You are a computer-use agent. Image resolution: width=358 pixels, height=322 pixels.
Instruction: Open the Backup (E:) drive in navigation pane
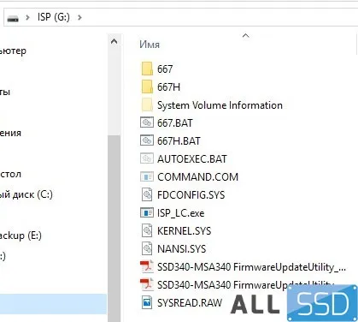pos(21,236)
